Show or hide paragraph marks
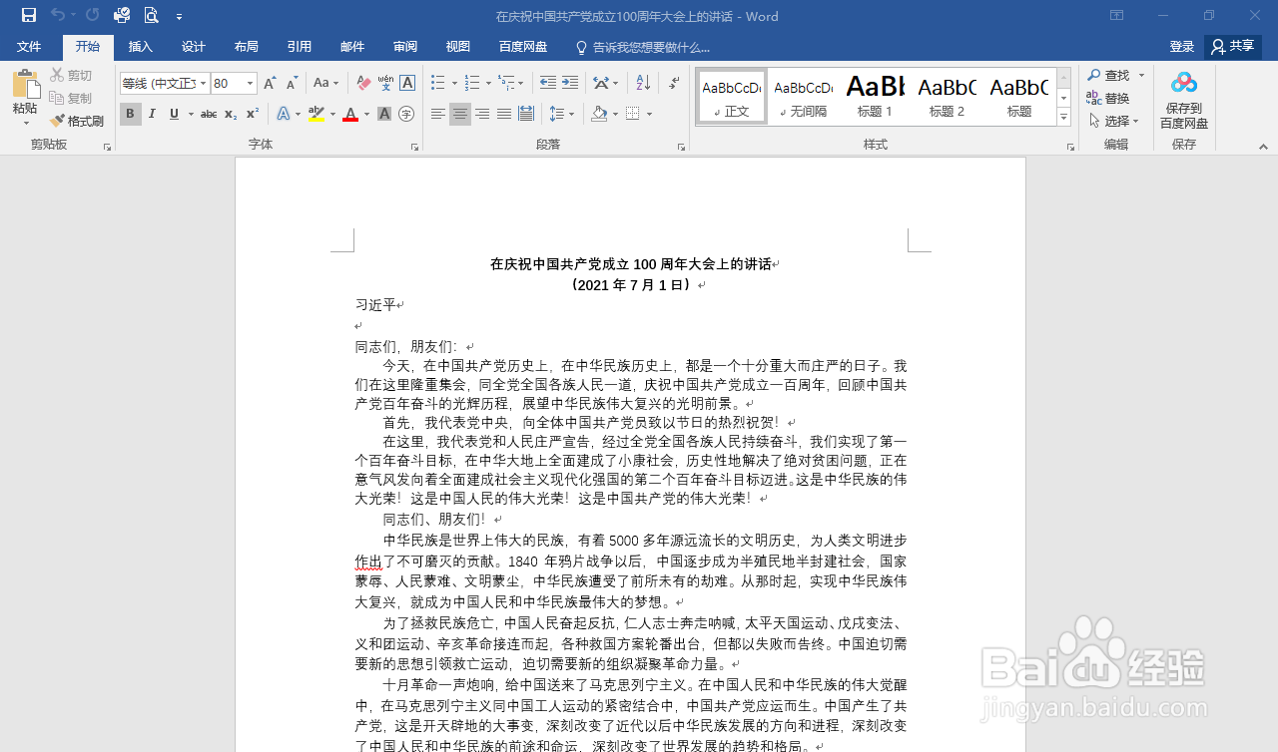The height and width of the screenshot is (752, 1278). click(674, 83)
